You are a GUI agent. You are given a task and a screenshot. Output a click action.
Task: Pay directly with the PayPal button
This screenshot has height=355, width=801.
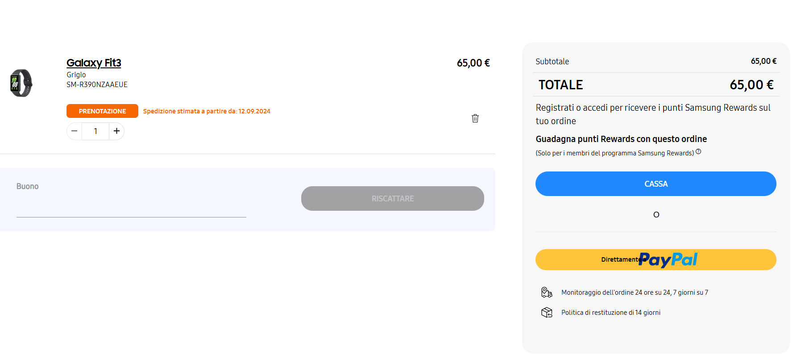click(656, 259)
